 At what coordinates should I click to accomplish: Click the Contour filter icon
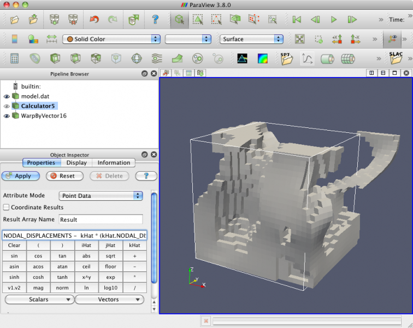click(x=34, y=58)
